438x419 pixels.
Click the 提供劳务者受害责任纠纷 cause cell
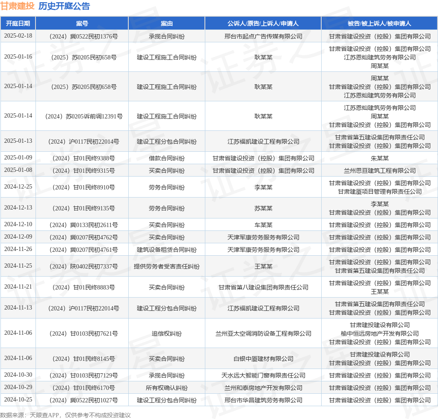coord(167,267)
